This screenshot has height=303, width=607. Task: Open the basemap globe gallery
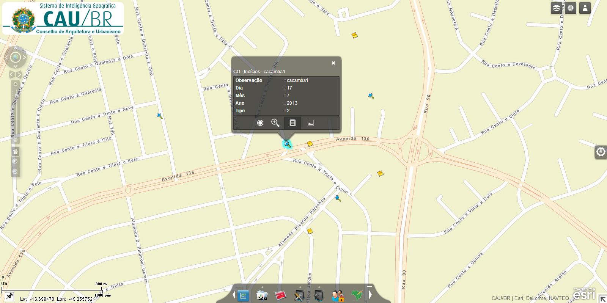[571, 8]
